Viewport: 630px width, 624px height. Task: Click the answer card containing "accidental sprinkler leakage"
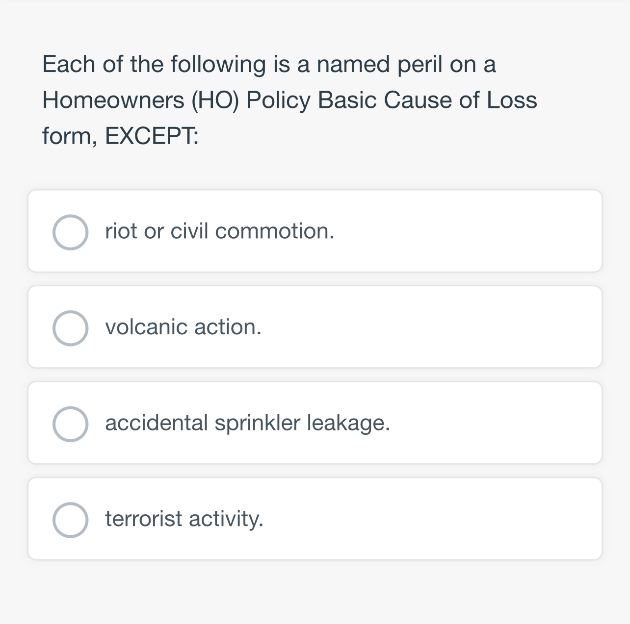(x=315, y=423)
